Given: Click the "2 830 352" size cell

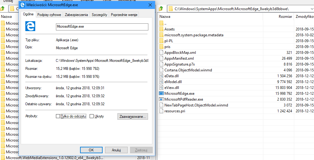Looking at the screenshot, I should (x=284, y=99).
